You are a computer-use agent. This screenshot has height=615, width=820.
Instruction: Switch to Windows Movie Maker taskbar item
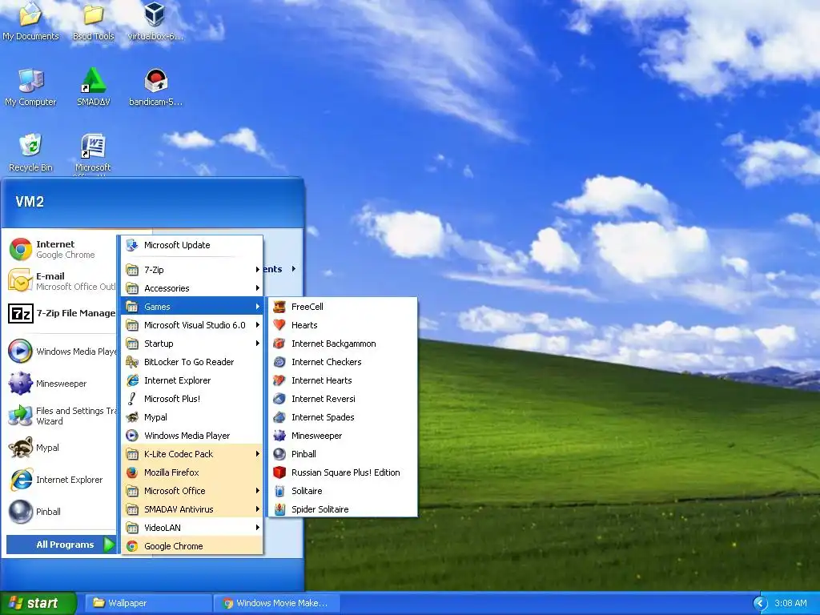click(x=277, y=603)
